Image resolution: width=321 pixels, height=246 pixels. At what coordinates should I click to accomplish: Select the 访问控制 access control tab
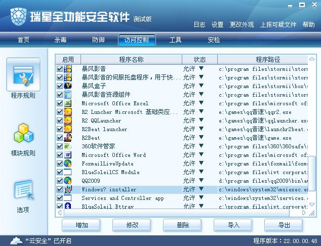(137, 39)
